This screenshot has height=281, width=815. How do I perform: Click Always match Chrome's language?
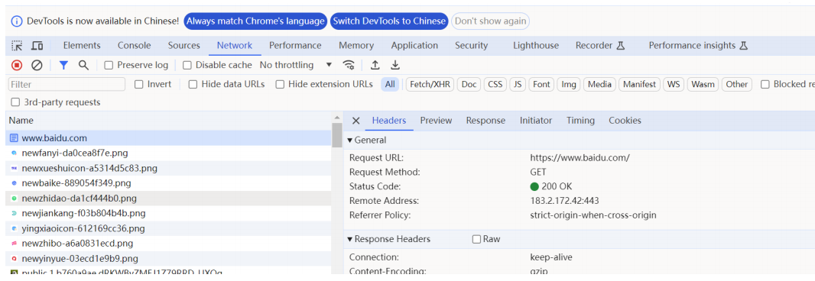[255, 21]
